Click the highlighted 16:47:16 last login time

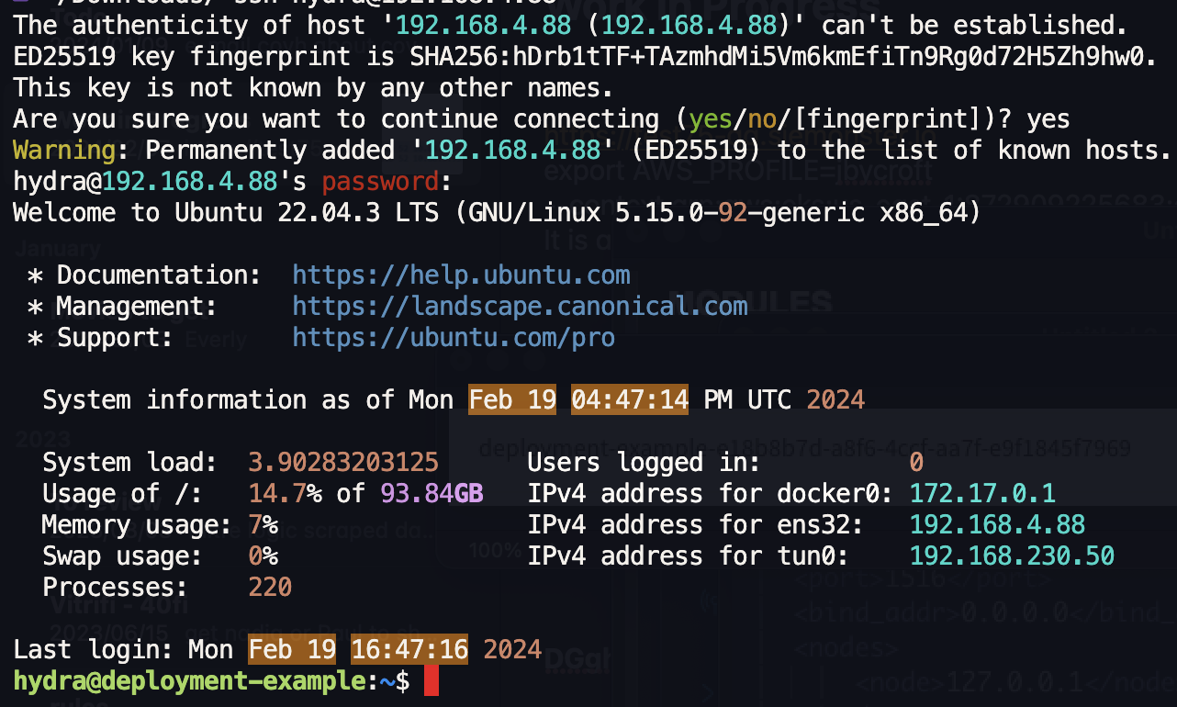[x=409, y=650]
